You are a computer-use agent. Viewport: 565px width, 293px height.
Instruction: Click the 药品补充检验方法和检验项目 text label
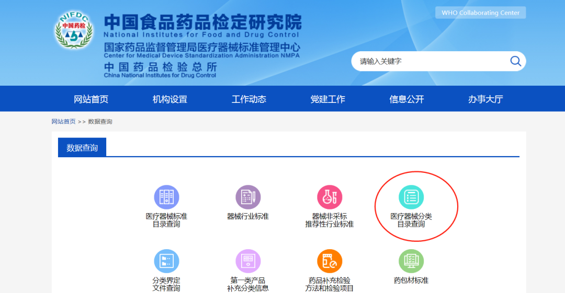tap(330, 284)
